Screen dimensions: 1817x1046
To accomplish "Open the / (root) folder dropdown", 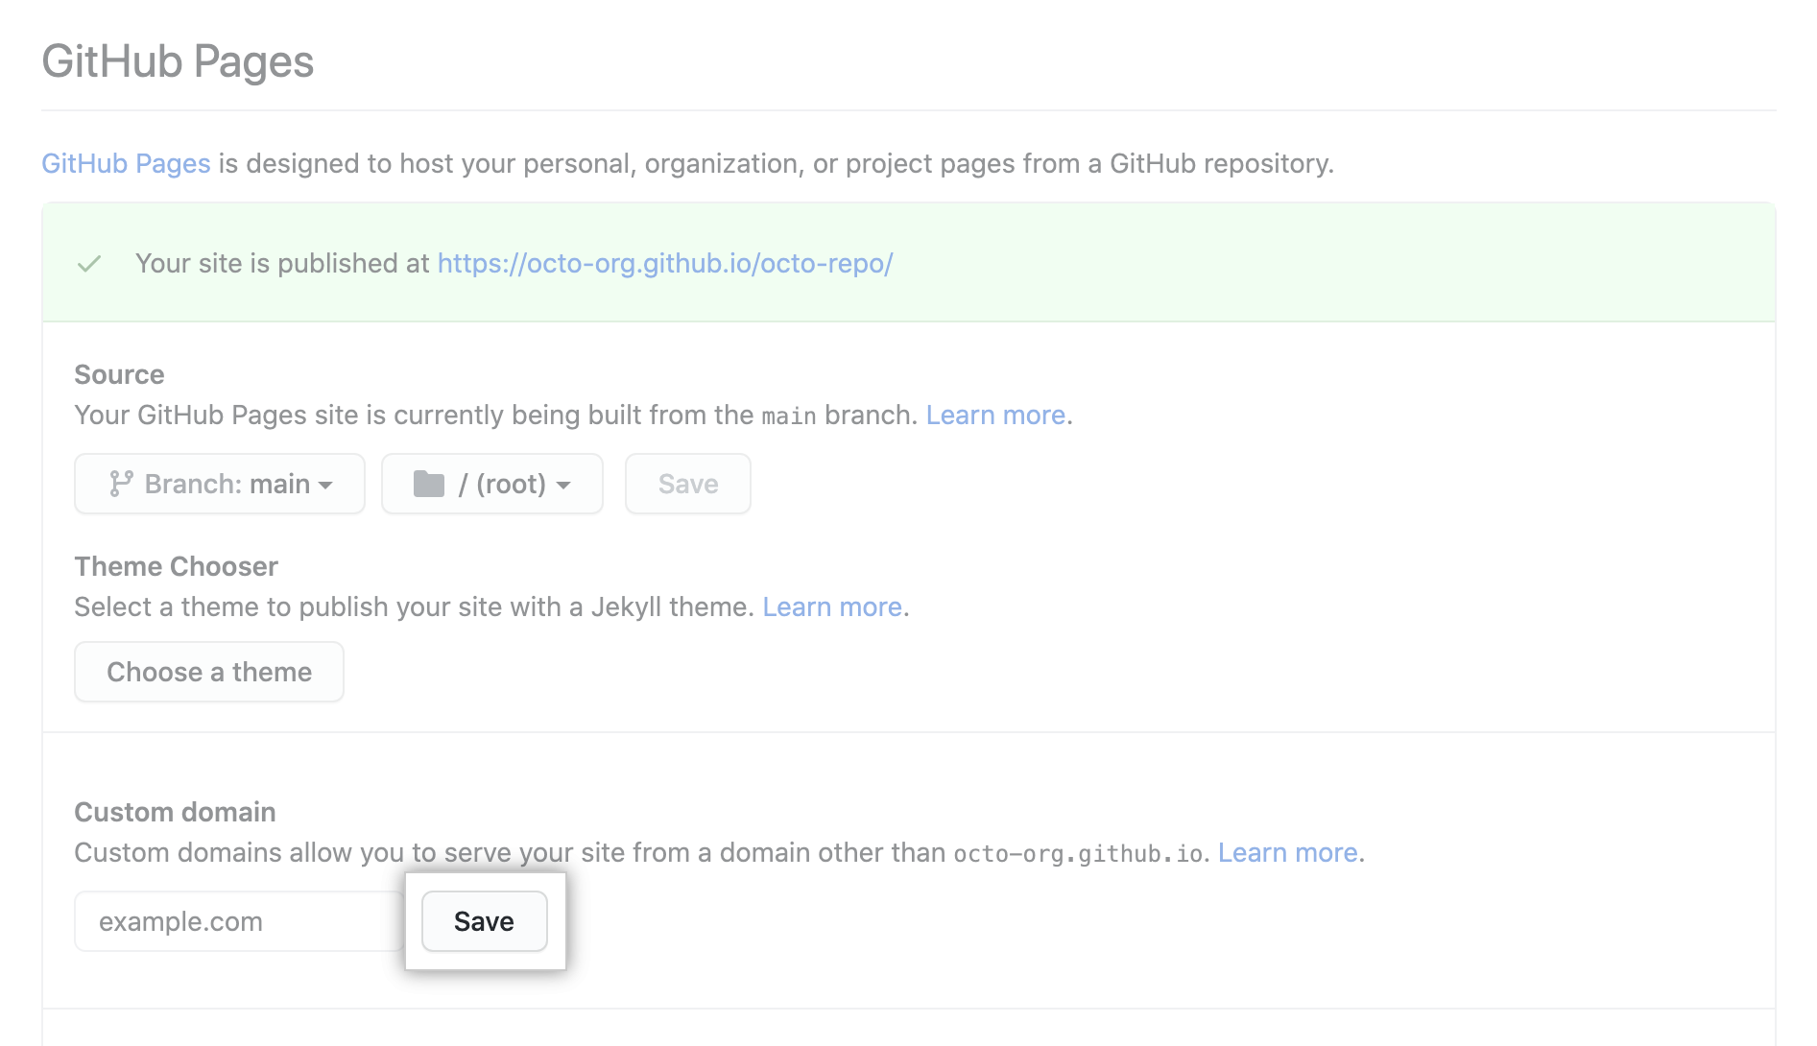I will click(x=491, y=484).
